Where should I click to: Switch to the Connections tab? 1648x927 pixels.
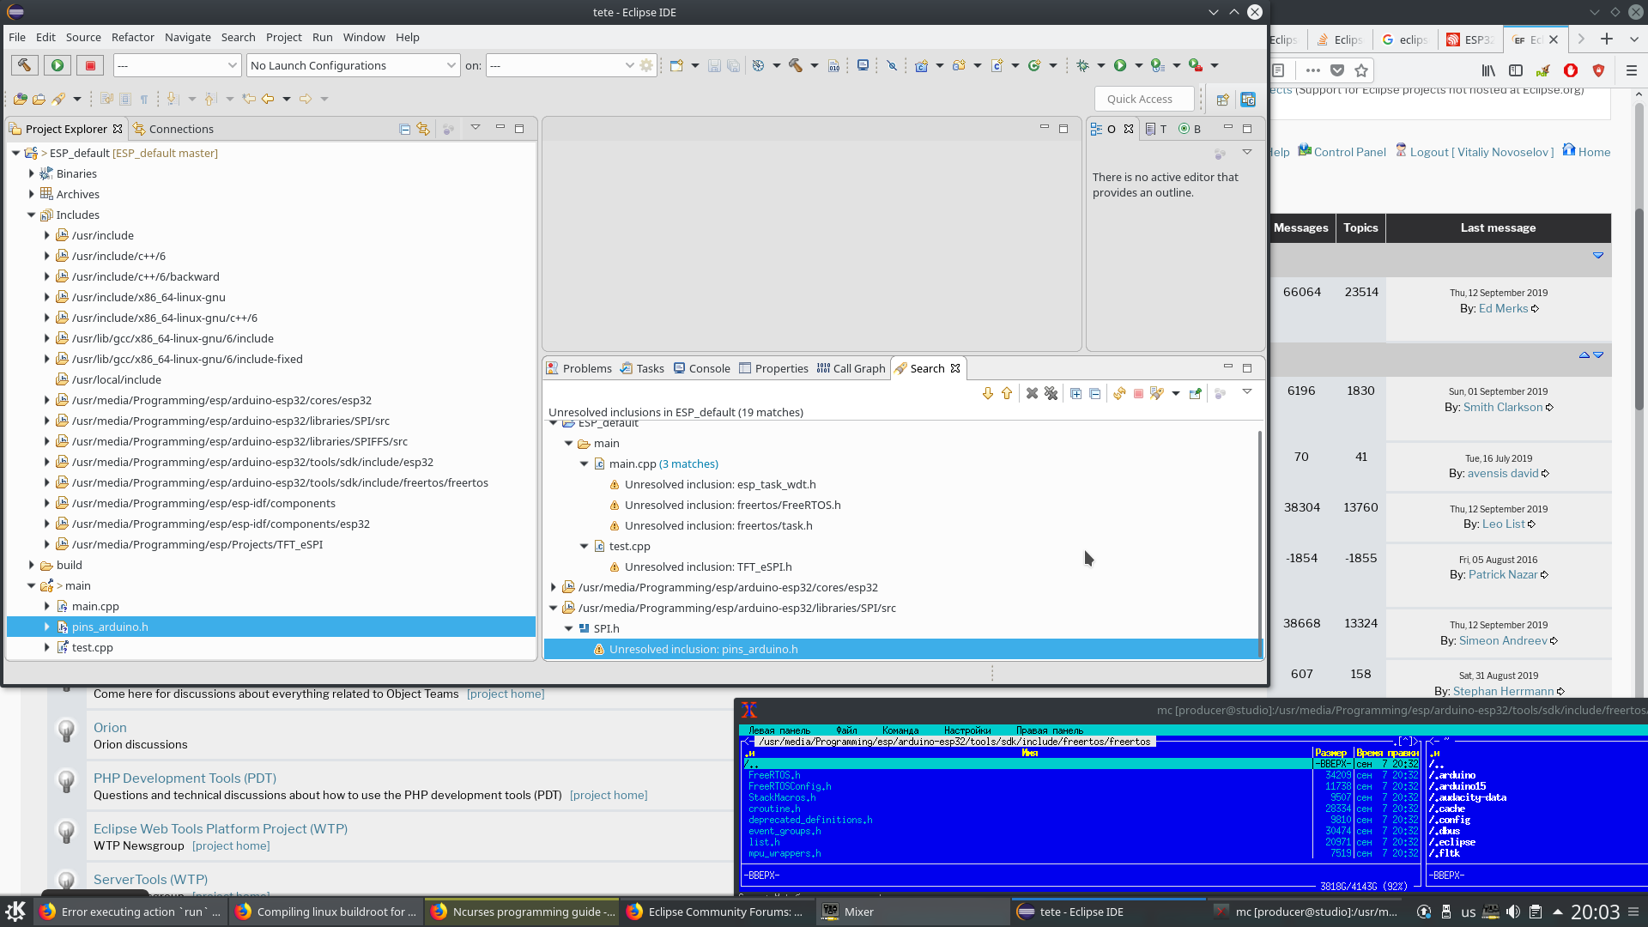(173, 129)
